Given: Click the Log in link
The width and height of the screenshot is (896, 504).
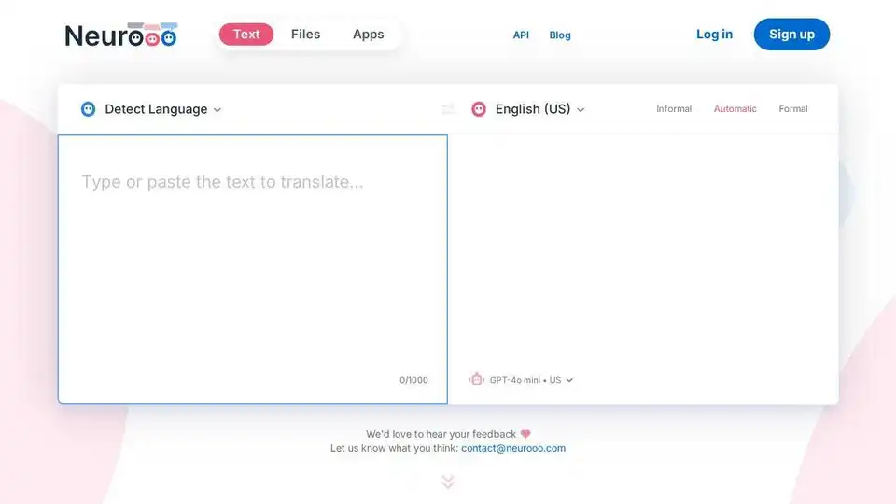Looking at the screenshot, I should tap(714, 35).
